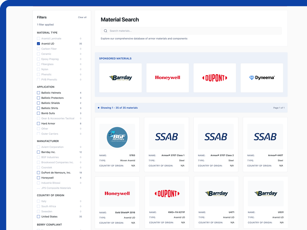Click the material name 5783
This screenshot has width=307, height=230.
tap(132, 155)
